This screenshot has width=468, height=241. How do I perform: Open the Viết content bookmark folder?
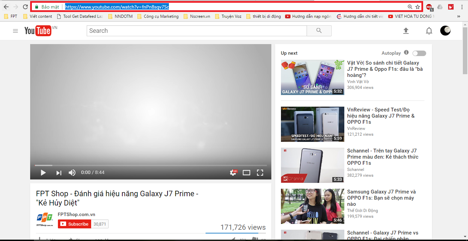pos(38,16)
